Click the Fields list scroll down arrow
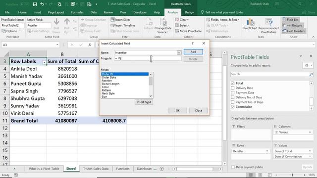Image resolution: width=317 pixels, height=178 pixels. [x=151, y=96]
